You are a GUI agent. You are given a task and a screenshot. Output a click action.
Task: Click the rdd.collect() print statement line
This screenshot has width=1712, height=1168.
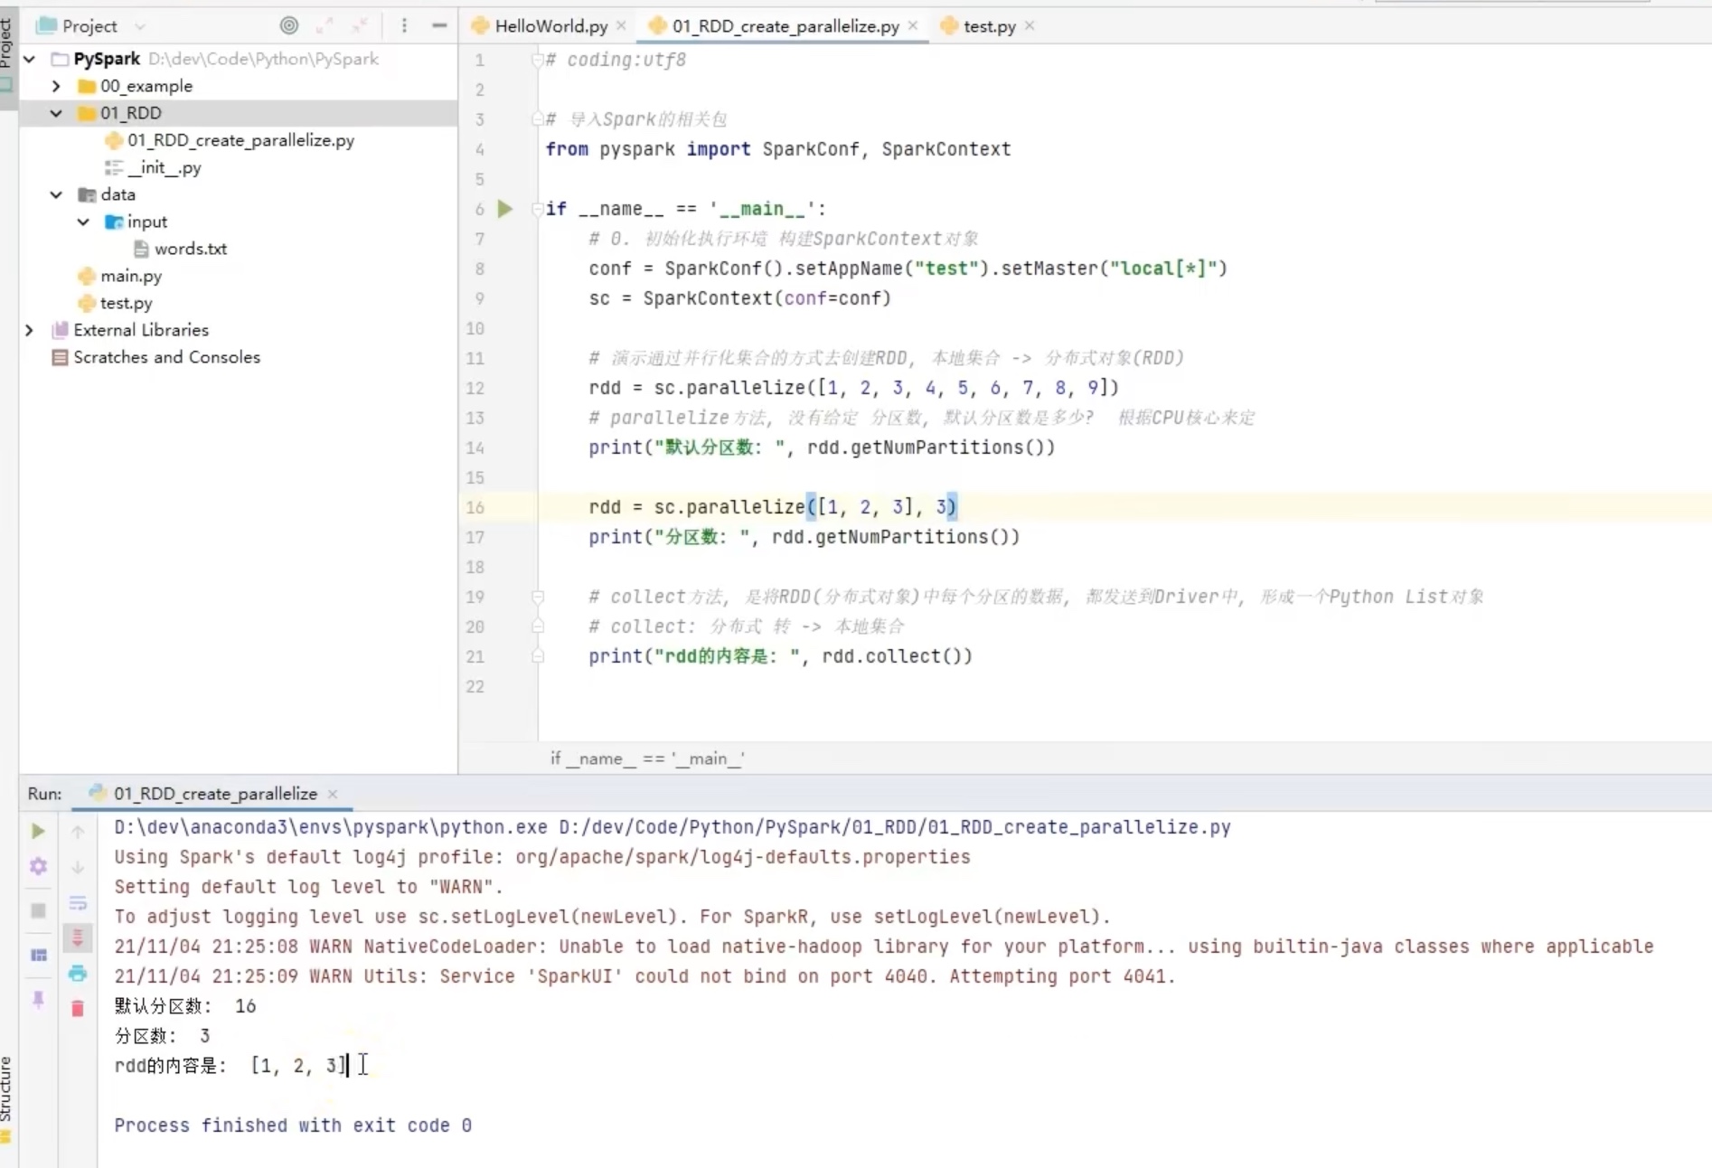pyautogui.click(x=780, y=656)
